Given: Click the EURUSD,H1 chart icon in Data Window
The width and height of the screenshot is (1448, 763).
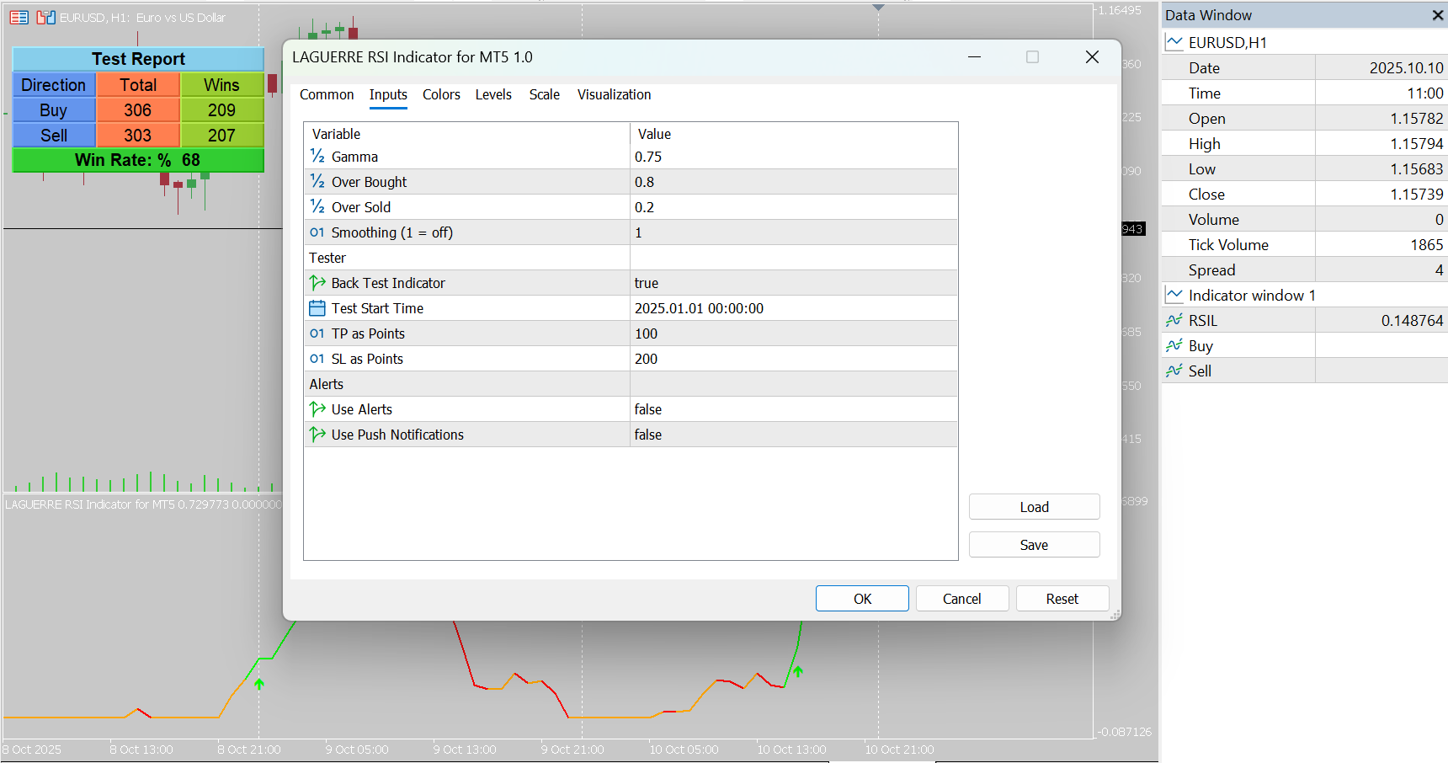Looking at the screenshot, I should click(1174, 42).
